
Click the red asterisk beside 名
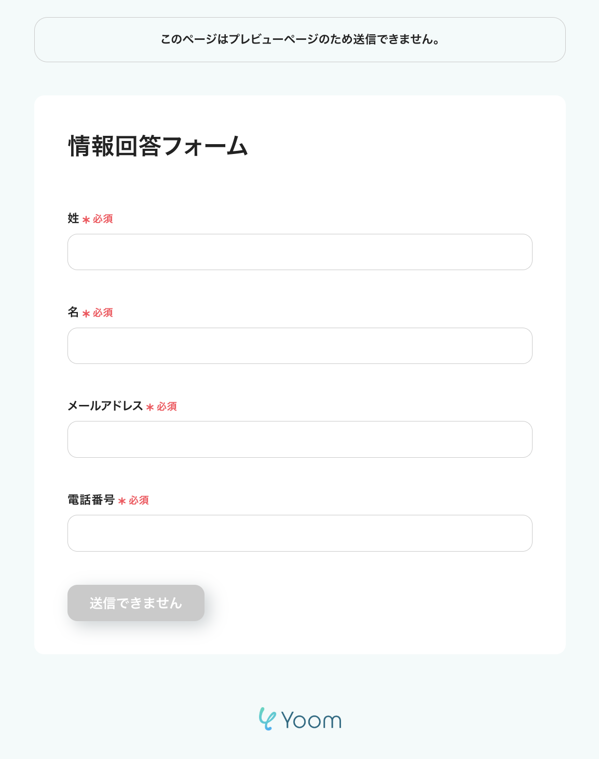coord(86,314)
